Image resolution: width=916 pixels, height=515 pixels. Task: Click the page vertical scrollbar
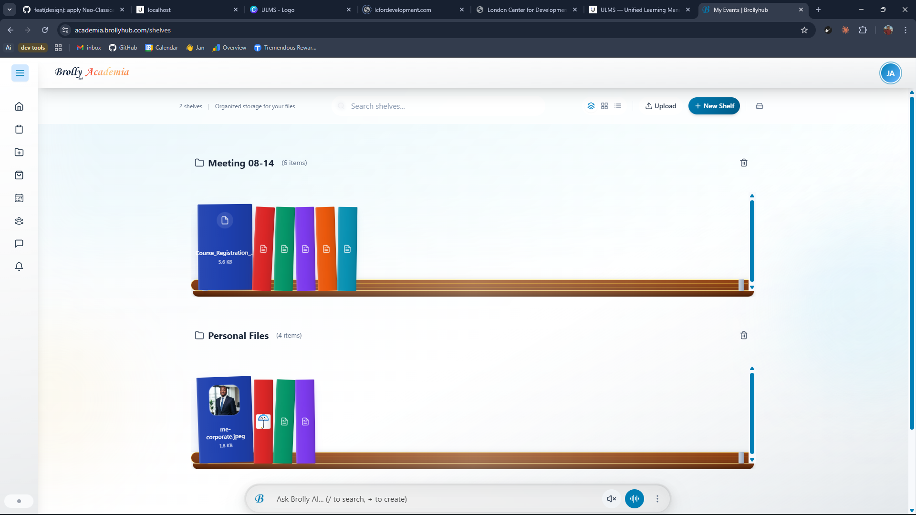(912, 262)
